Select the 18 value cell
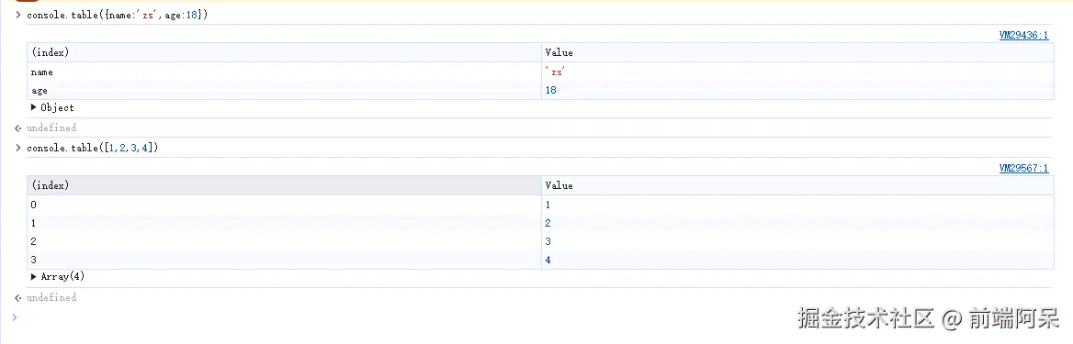1073x344 pixels. tap(797, 90)
